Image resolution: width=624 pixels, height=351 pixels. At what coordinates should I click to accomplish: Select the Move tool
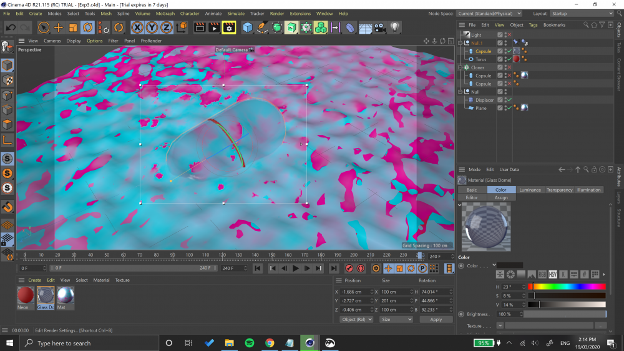click(x=59, y=27)
